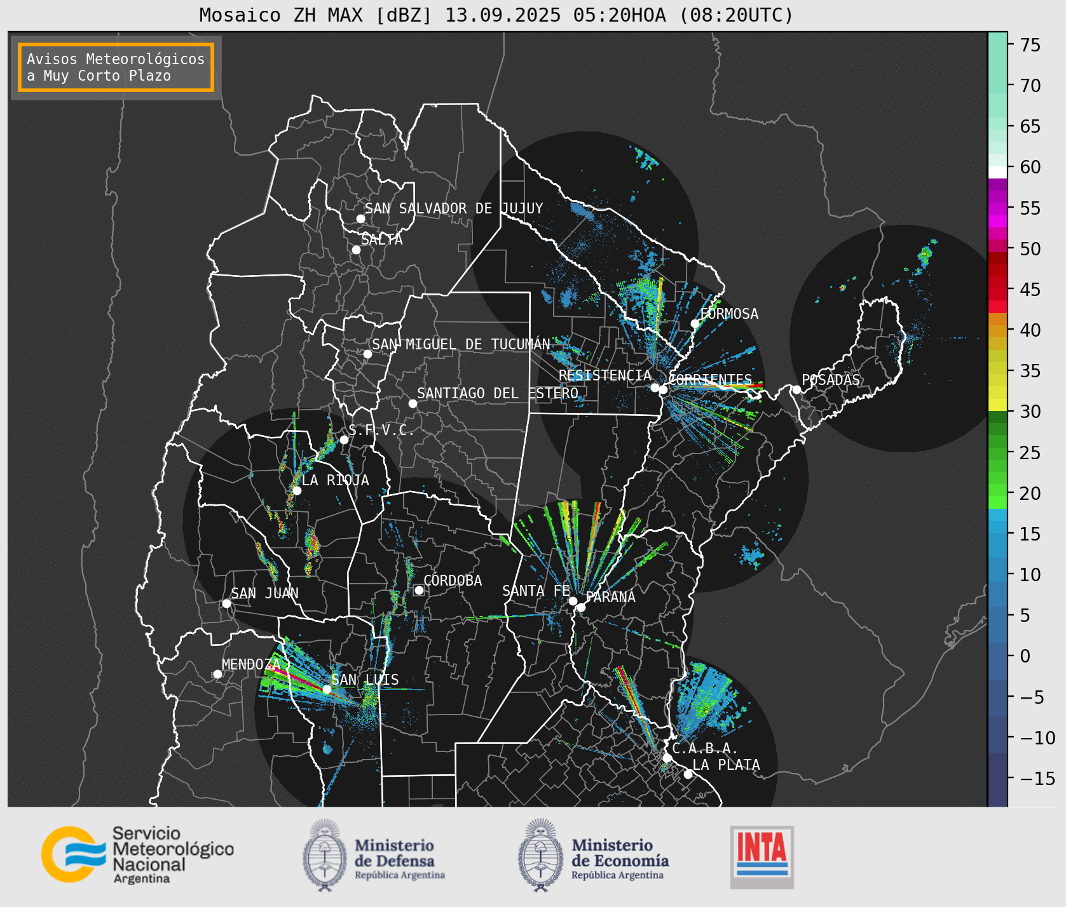Click the Paraná city dot
Screen dimensions: 1066x907
[581, 607]
